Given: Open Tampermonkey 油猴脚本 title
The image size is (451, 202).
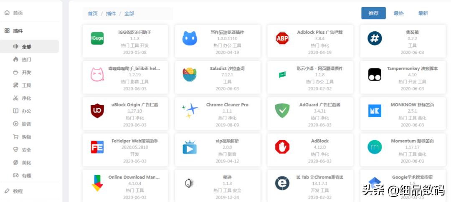Looking at the screenshot, I should 412,69.
